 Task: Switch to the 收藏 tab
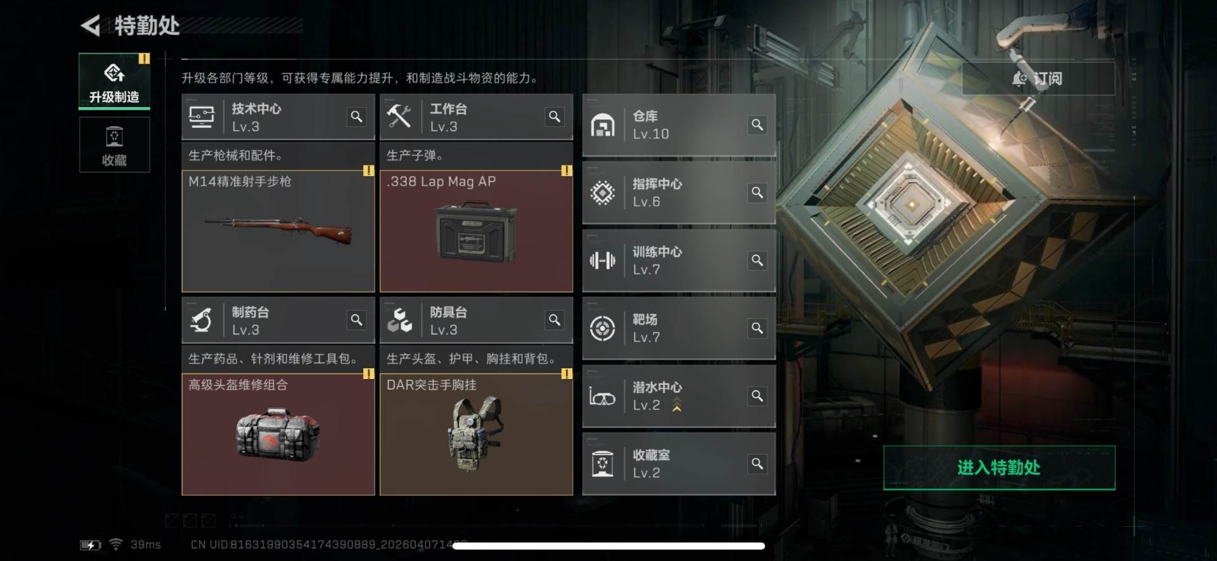click(114, 145)
